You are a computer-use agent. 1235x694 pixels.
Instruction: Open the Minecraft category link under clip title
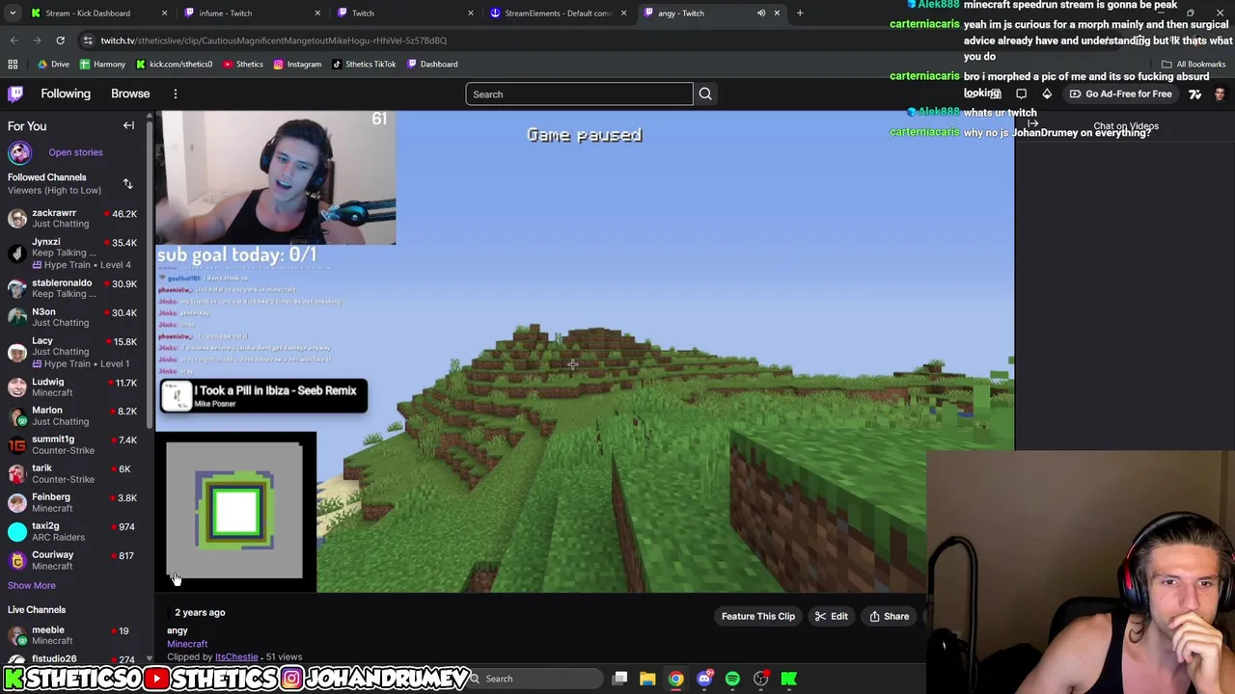click(187, 644)
